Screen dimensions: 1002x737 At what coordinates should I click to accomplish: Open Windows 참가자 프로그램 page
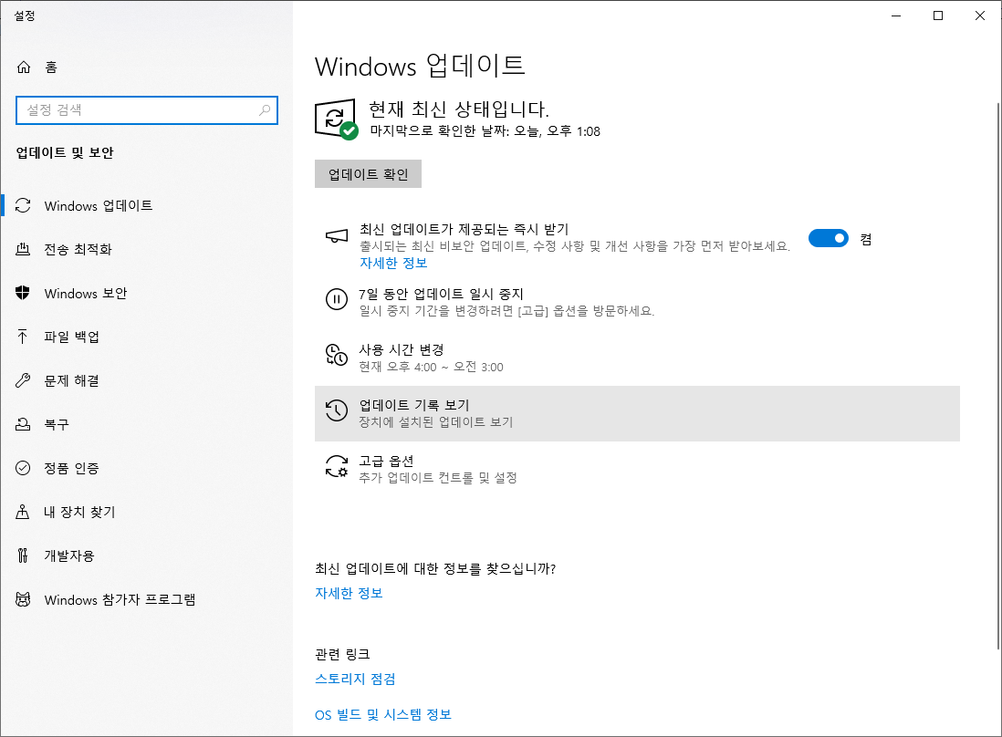click(x=146, y=599)
